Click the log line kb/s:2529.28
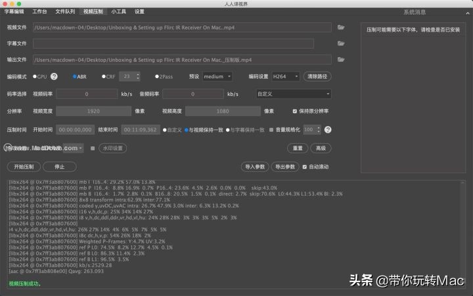 pyautogui.click(x=60, y=265)
